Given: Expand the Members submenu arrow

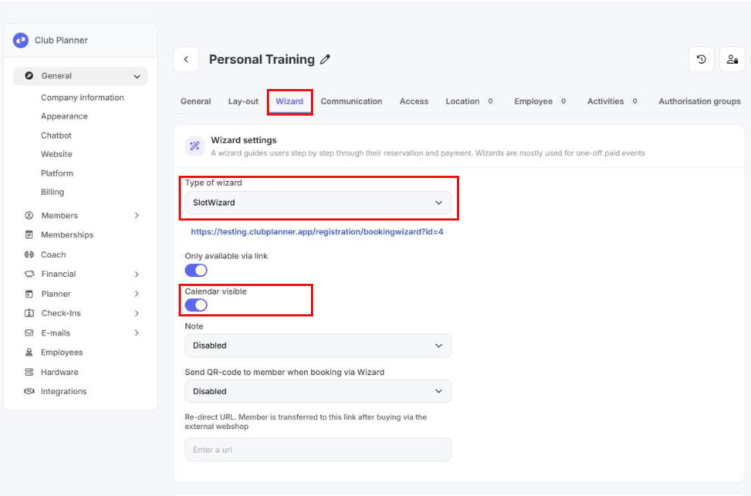Looking at the screenshot, I should (137, 215).
